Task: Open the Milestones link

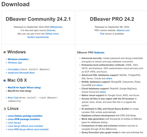Action: click(x=56, y=27)
